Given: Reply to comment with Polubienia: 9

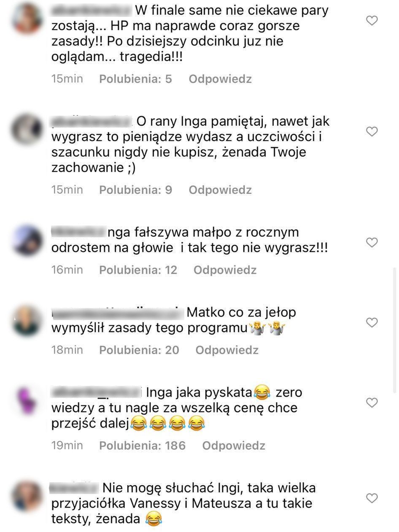Looking at the screenshot, I should tap(220, 190).
